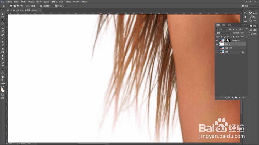Open the 图像(I) menu
Screen dimensions: 259x145
click(24, 2)
